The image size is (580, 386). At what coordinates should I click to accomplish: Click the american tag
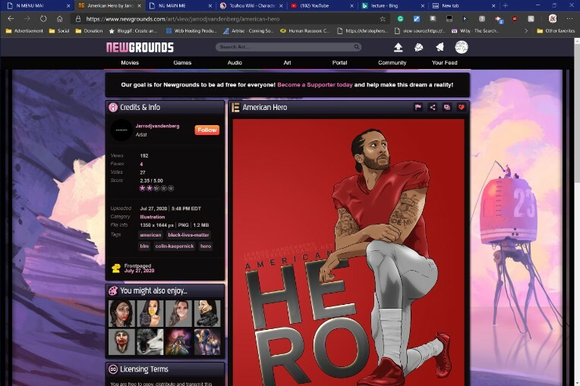coord(150,235)
